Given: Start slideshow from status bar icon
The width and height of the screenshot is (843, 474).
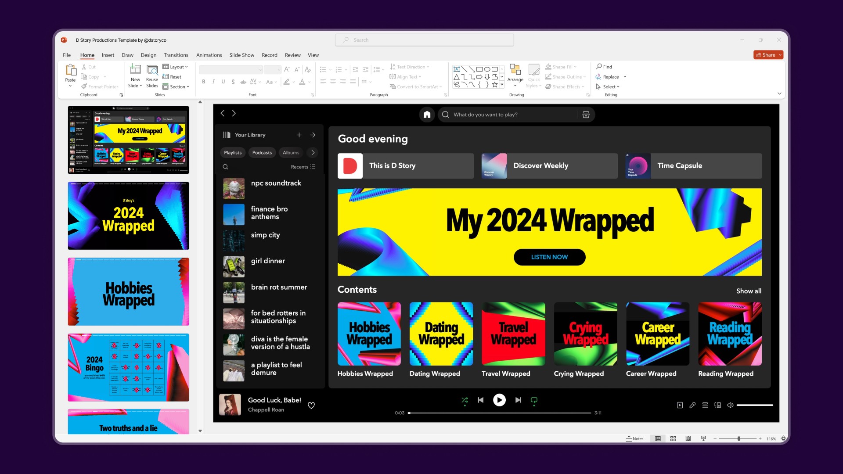Looking at the screenshot, I should pyautogui.click(x=703, y=438).
